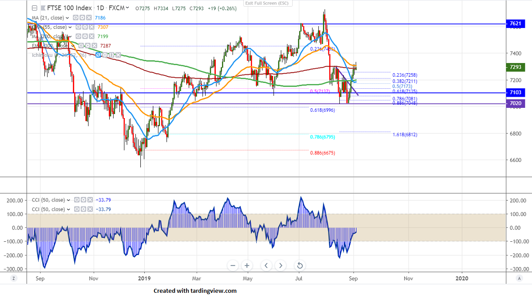Click the 2019 label on time axis
The image size is (532, 299).
click(144, 278)
